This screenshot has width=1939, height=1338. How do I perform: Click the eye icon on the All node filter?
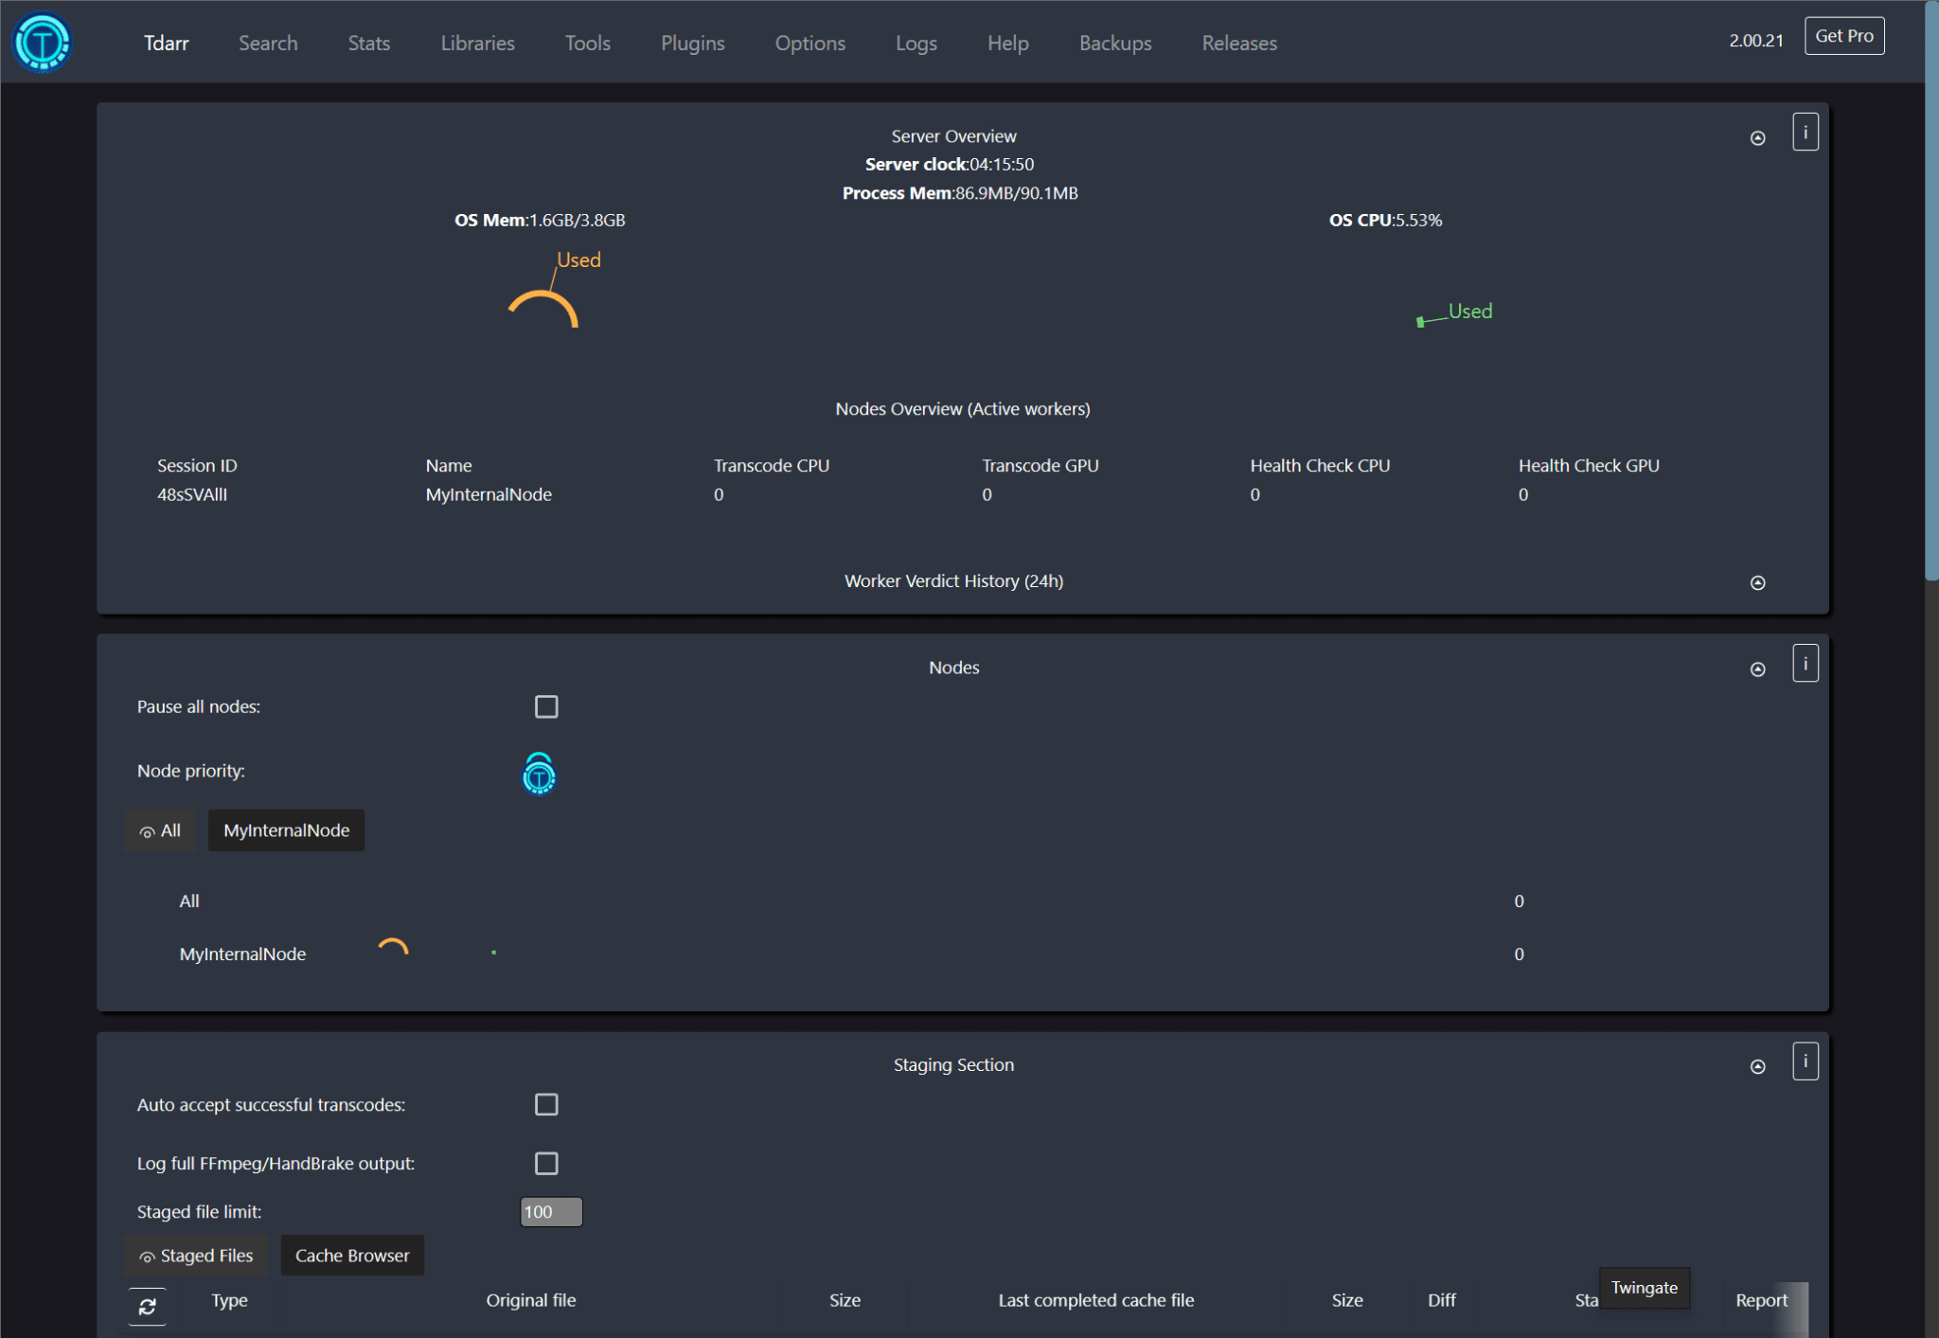[149, 830]
